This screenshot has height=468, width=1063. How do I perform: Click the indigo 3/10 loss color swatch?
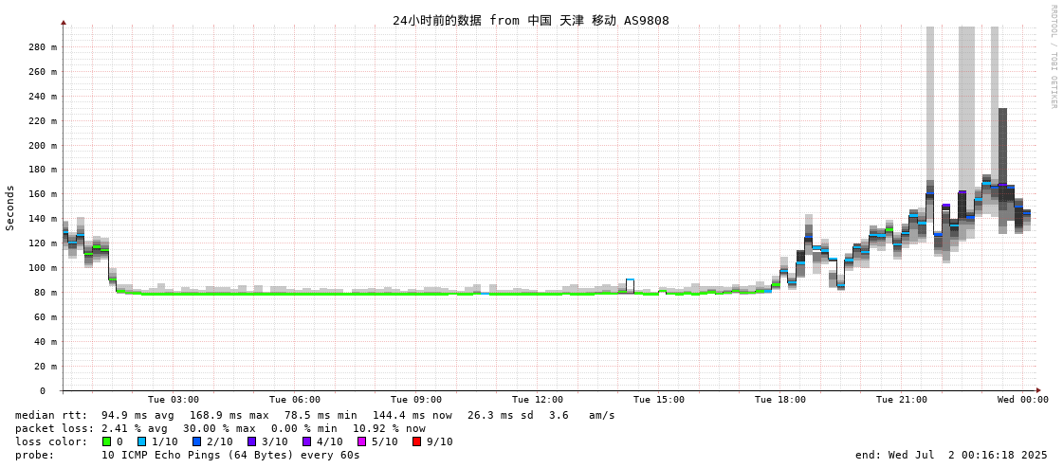point(251,441)
